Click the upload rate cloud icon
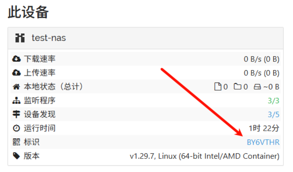 tap(16, 73)
